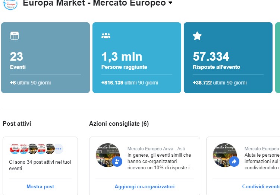
Task: Click the first active post thumbnail circle
Action: click(x=15, y=148)
